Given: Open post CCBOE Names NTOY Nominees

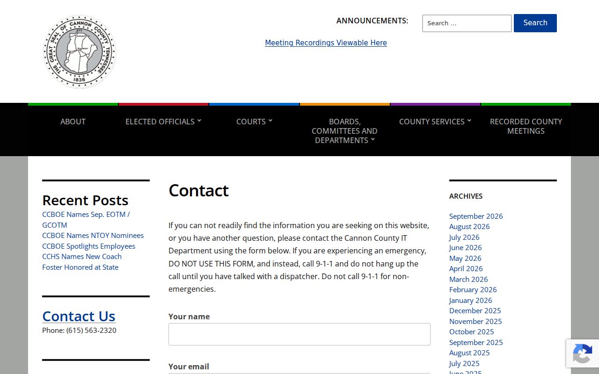Looking at the screenshot, I should (93, 235).
